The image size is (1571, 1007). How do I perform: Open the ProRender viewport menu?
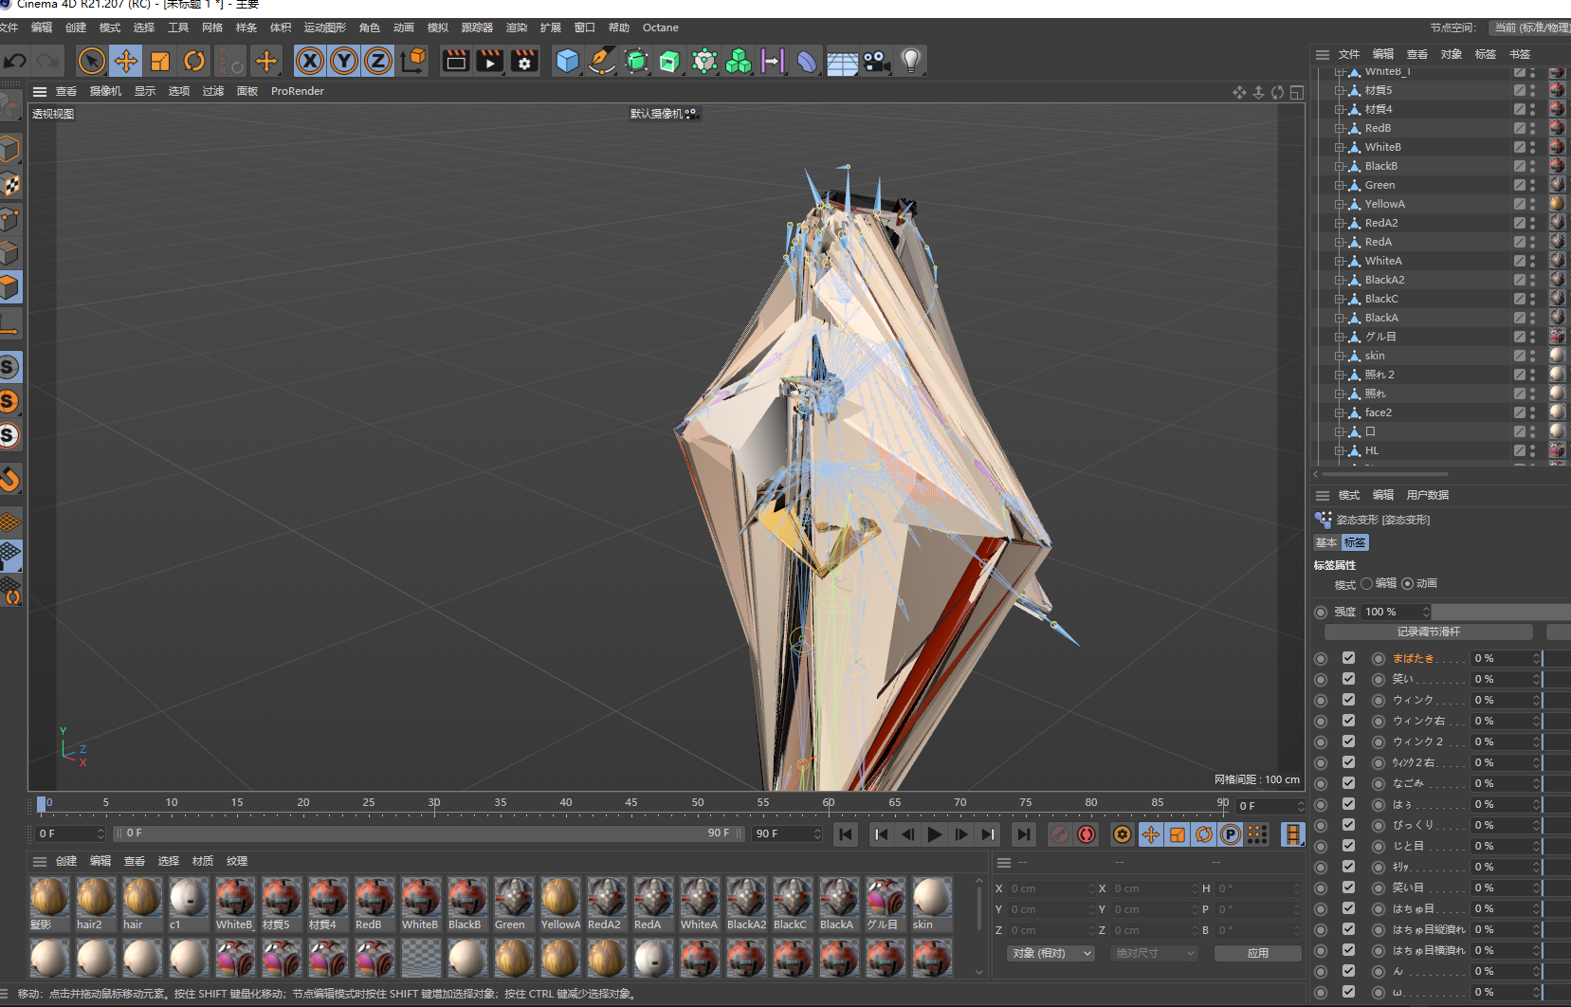click(298, 91)
